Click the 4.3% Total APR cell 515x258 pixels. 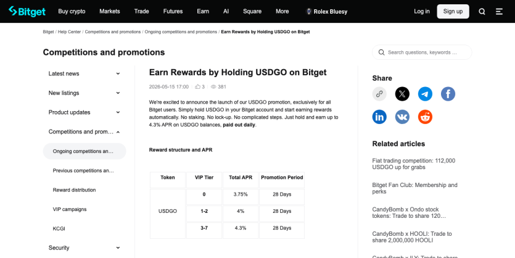241,230
